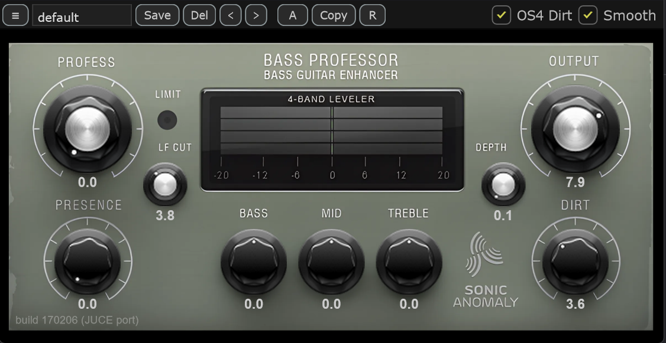Toggle the OS4 Dirt checkbox

pos(501,15)
